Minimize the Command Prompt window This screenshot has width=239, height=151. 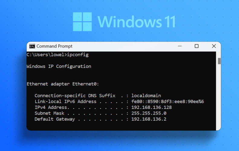[180, 46]
